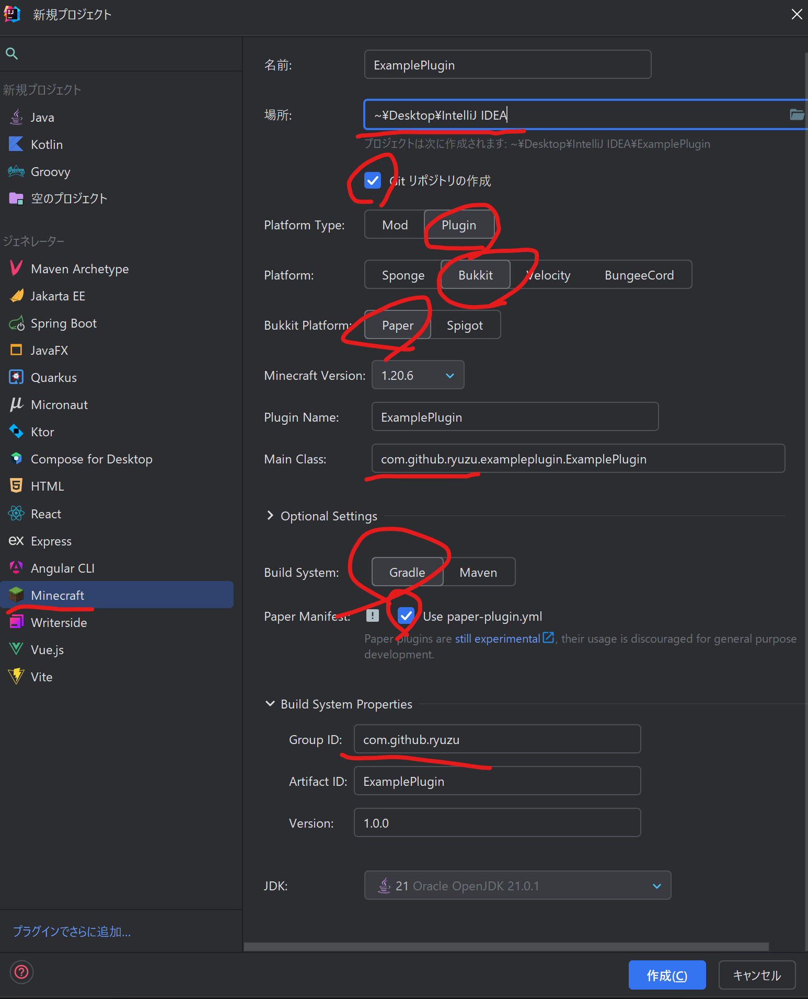Browse location with the folder icon

click(x=797, y=114)
